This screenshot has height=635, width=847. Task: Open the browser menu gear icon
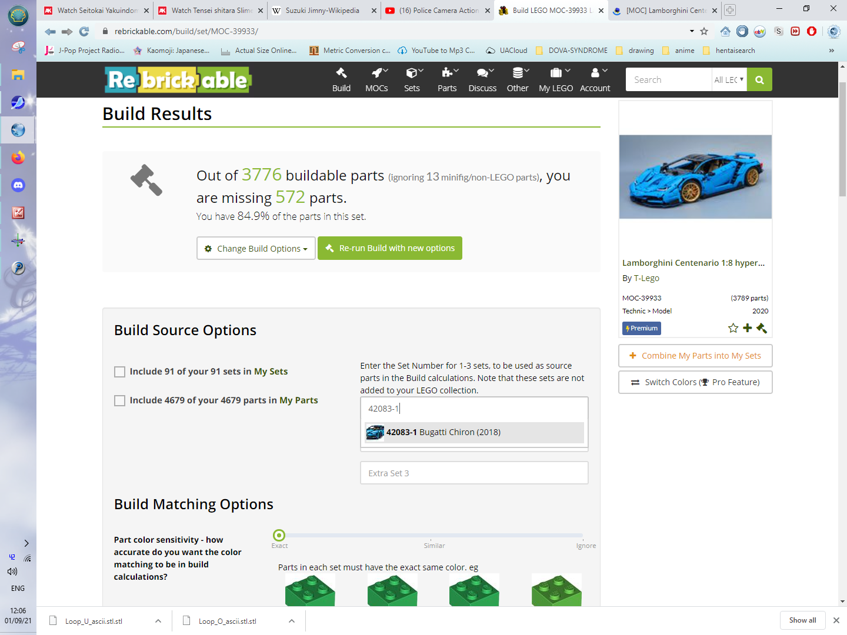tap(833, 31)
